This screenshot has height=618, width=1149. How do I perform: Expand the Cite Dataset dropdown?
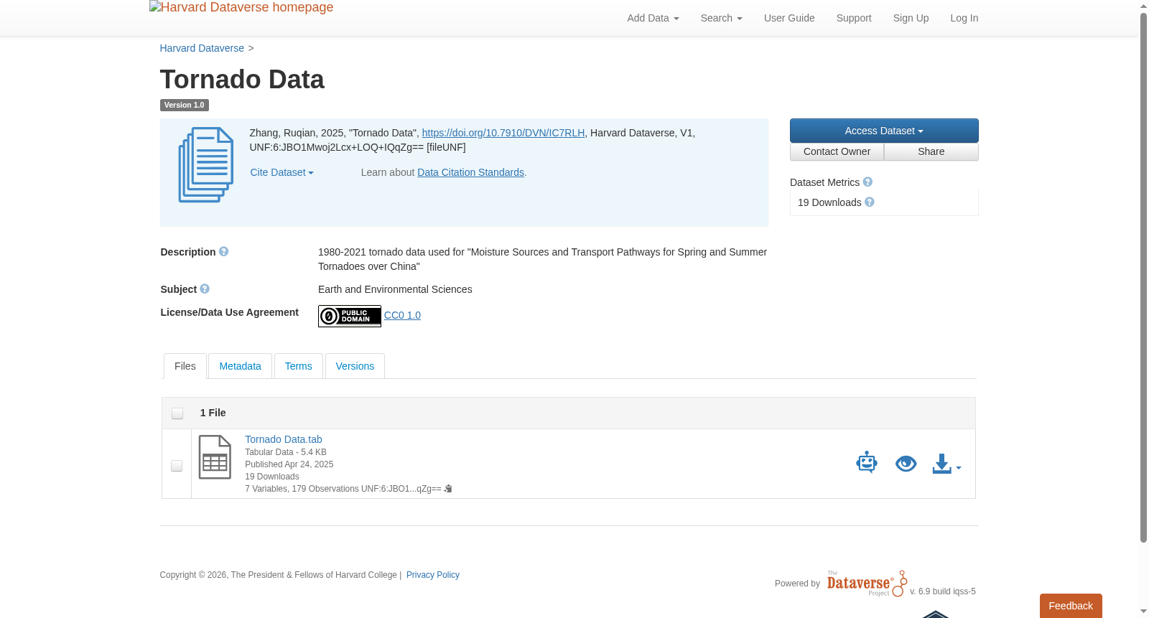[282, 172]
